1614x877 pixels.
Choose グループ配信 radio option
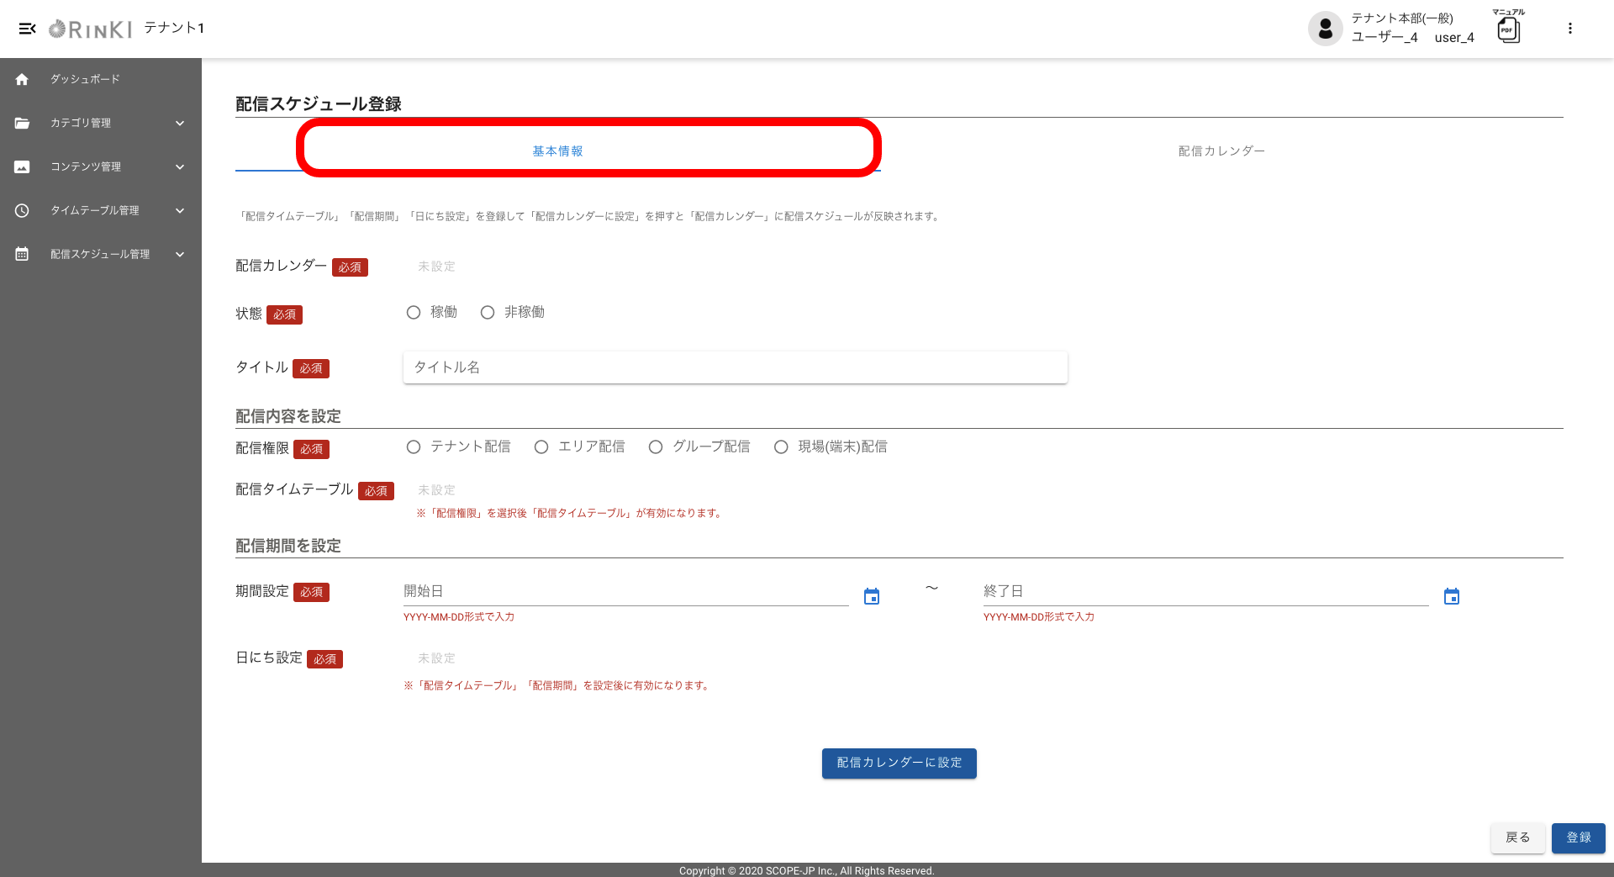(x=656, y=447)
